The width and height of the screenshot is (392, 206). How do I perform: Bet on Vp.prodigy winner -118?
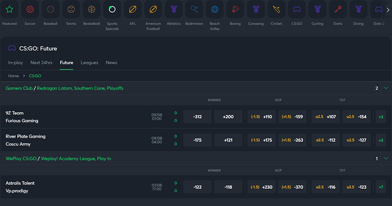228,187
